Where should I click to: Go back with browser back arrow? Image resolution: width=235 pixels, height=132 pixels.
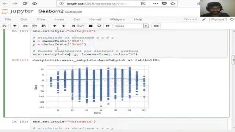click(x=5, y=4)
